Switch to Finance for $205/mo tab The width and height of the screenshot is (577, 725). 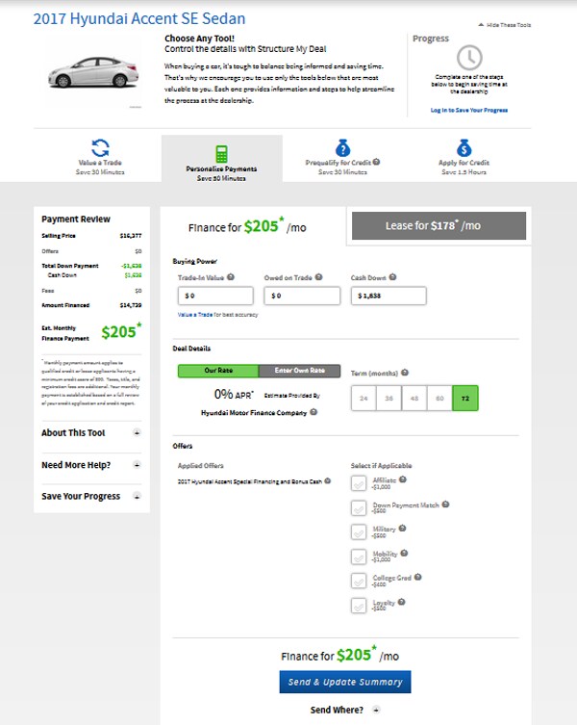pyautogui.click(x=253, y=226)
